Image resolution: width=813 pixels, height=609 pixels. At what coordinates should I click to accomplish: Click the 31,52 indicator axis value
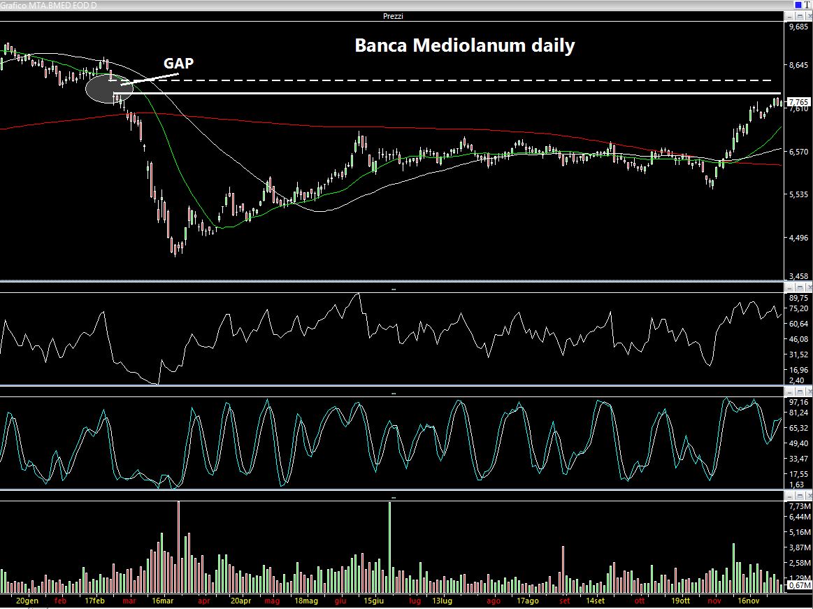pyautogui.click(x=798, y=354)
